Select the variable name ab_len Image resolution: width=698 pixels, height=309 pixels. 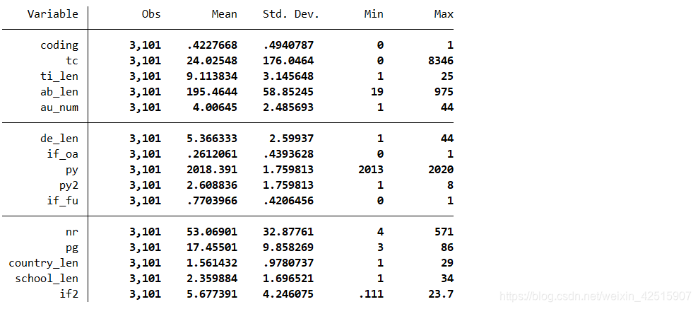59,92
